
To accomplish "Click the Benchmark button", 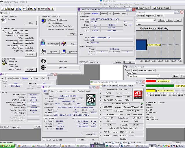I will [x=63, y=68].
